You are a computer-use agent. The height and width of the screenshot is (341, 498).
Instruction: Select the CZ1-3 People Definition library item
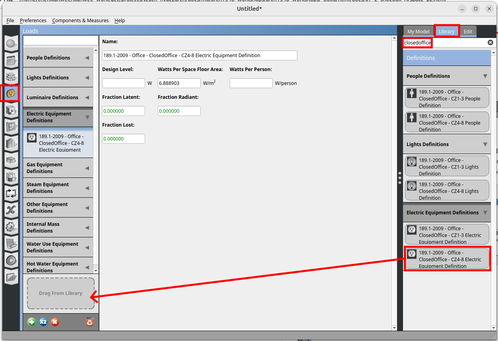click(x=447, y=98)
